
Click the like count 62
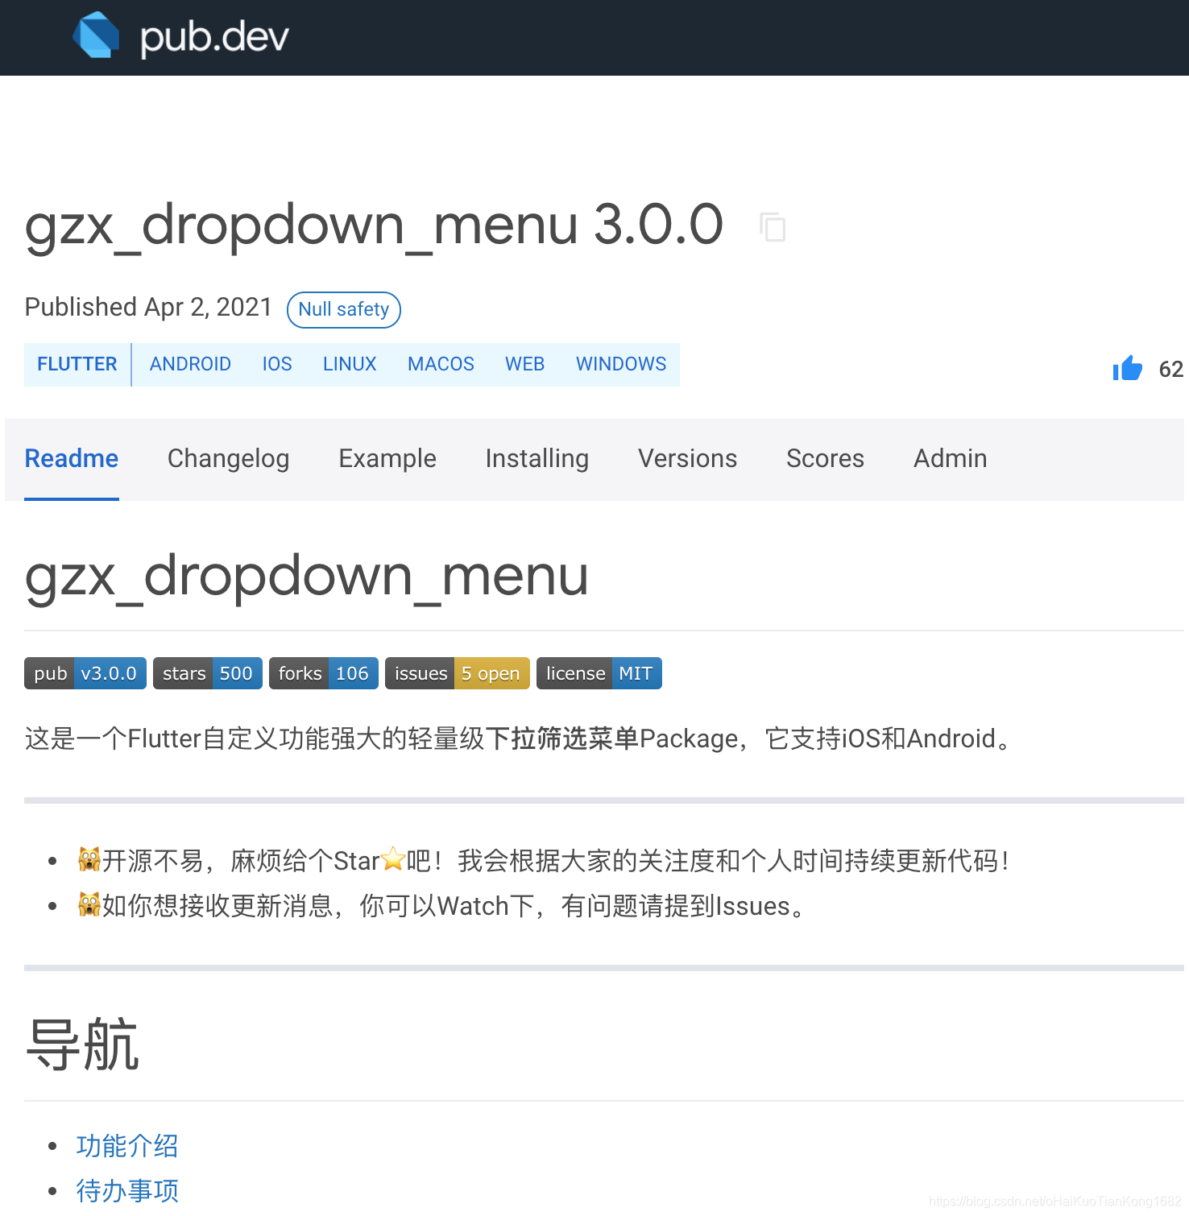click(1170, 369)
